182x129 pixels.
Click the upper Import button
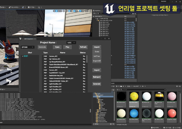click(97, 47)
